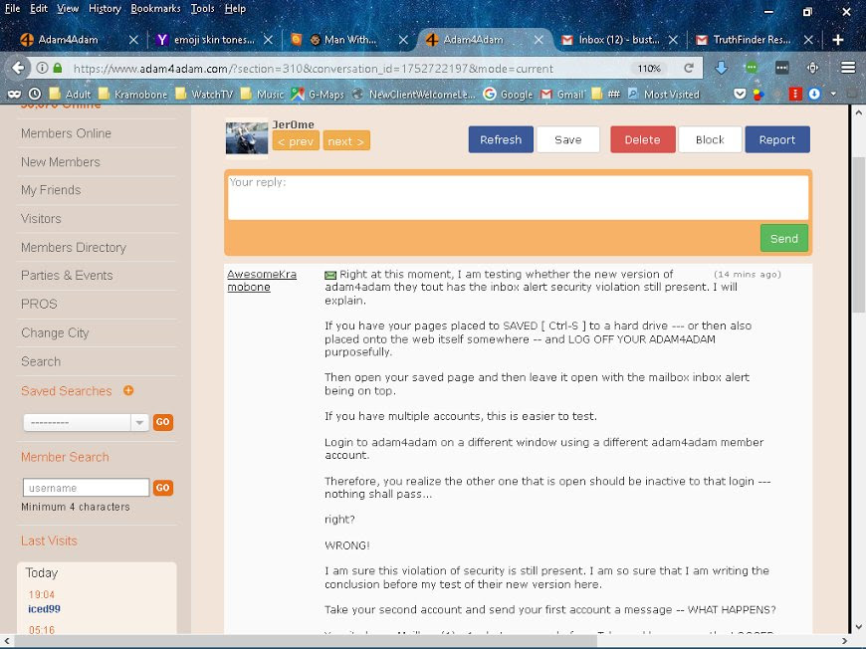
Task: Open the crosshair extension icon
Action: 812,68
